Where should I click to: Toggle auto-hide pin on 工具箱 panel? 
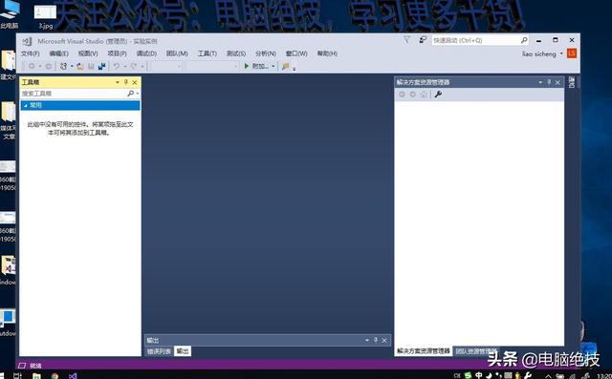[125, 82]
